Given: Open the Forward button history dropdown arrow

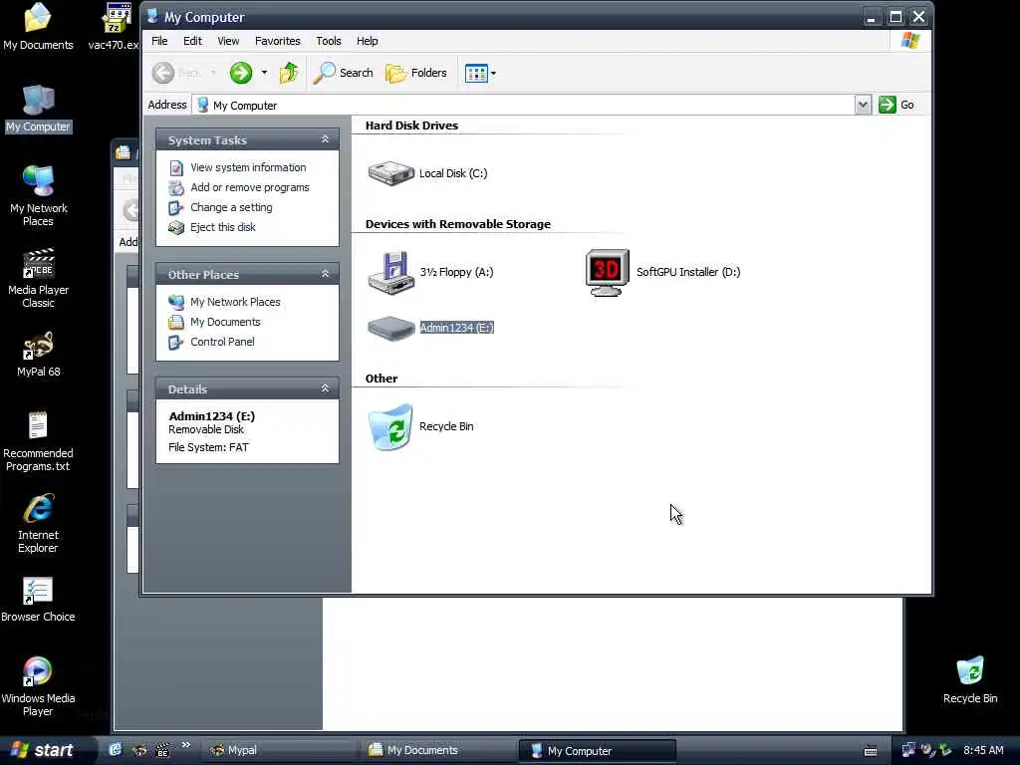Looking at the screenshot, I should pos(264,73).
